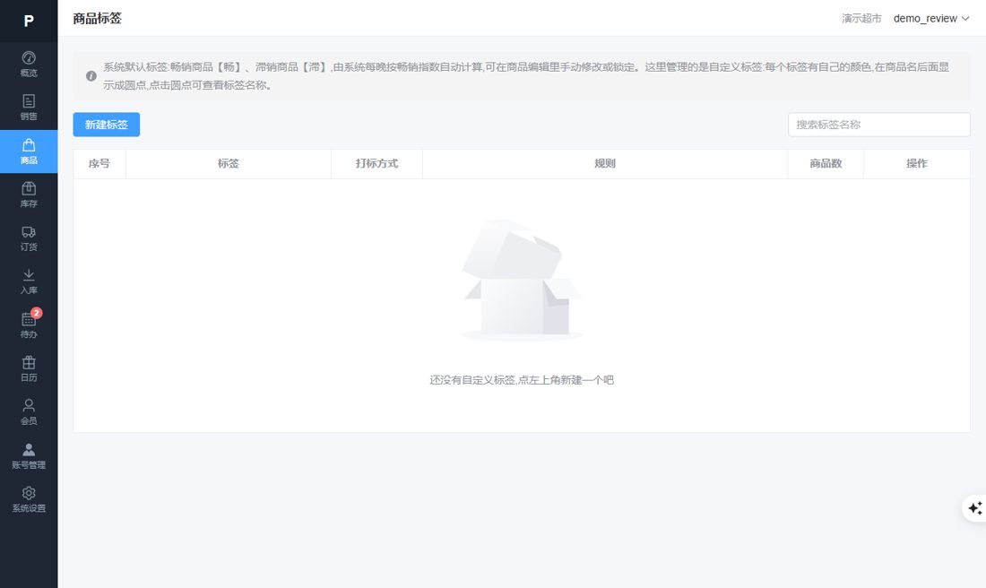
Task: Go to the 会员 members section
Action: tap(29, 412)
